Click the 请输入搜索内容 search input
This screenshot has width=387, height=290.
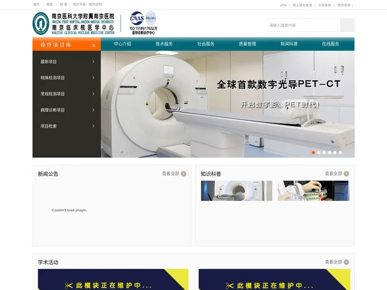(304, 25)
